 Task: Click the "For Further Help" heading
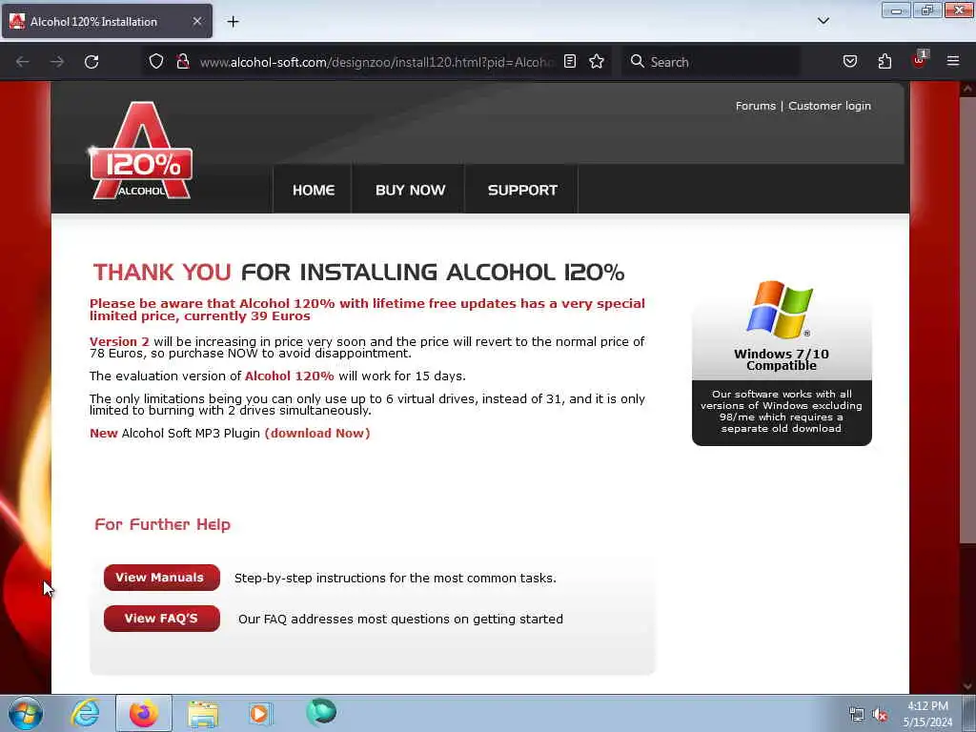(x=162, y=525)
